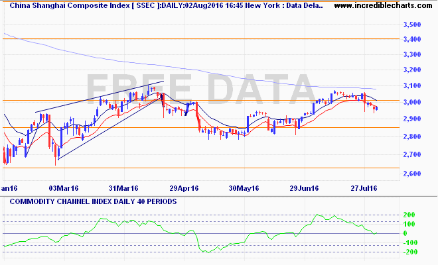Viewport: 438px width, 265px height.
Task: Click the 27Jul16 date label
Action: [x=364, y=188]
